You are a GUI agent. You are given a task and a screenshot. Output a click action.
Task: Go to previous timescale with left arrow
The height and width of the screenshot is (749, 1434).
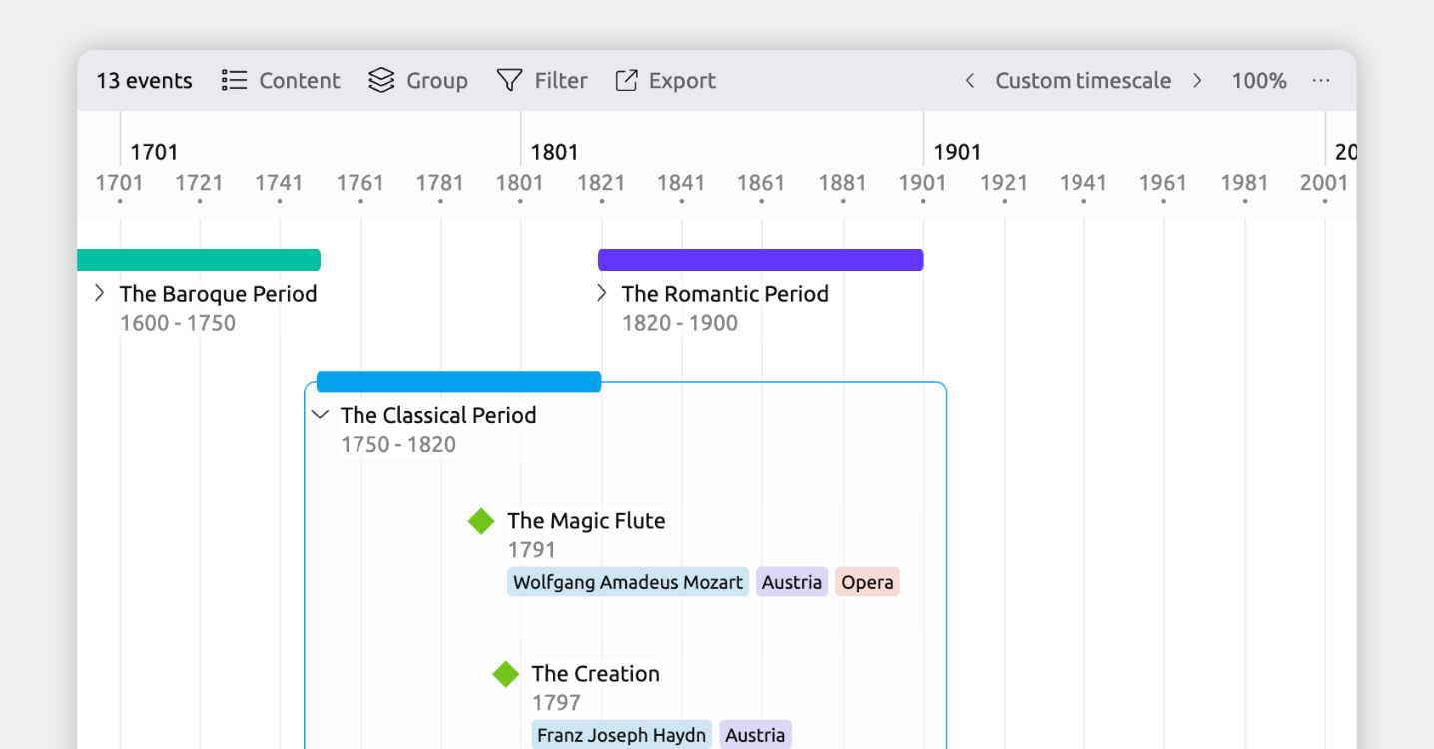click(x=969, y=81)
